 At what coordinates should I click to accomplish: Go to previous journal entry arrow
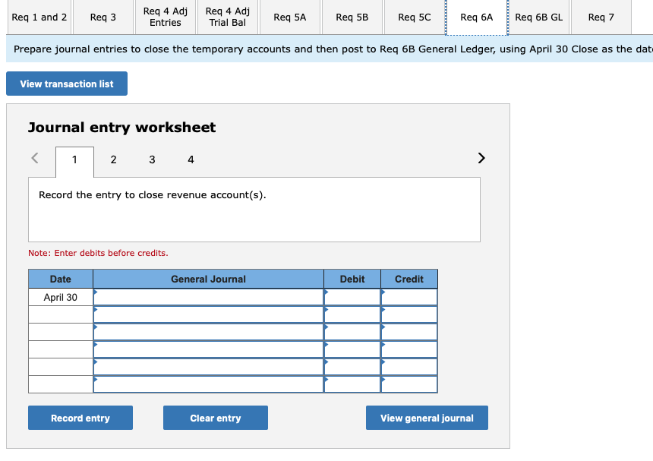pyautogui.click(x=35, y=158)
